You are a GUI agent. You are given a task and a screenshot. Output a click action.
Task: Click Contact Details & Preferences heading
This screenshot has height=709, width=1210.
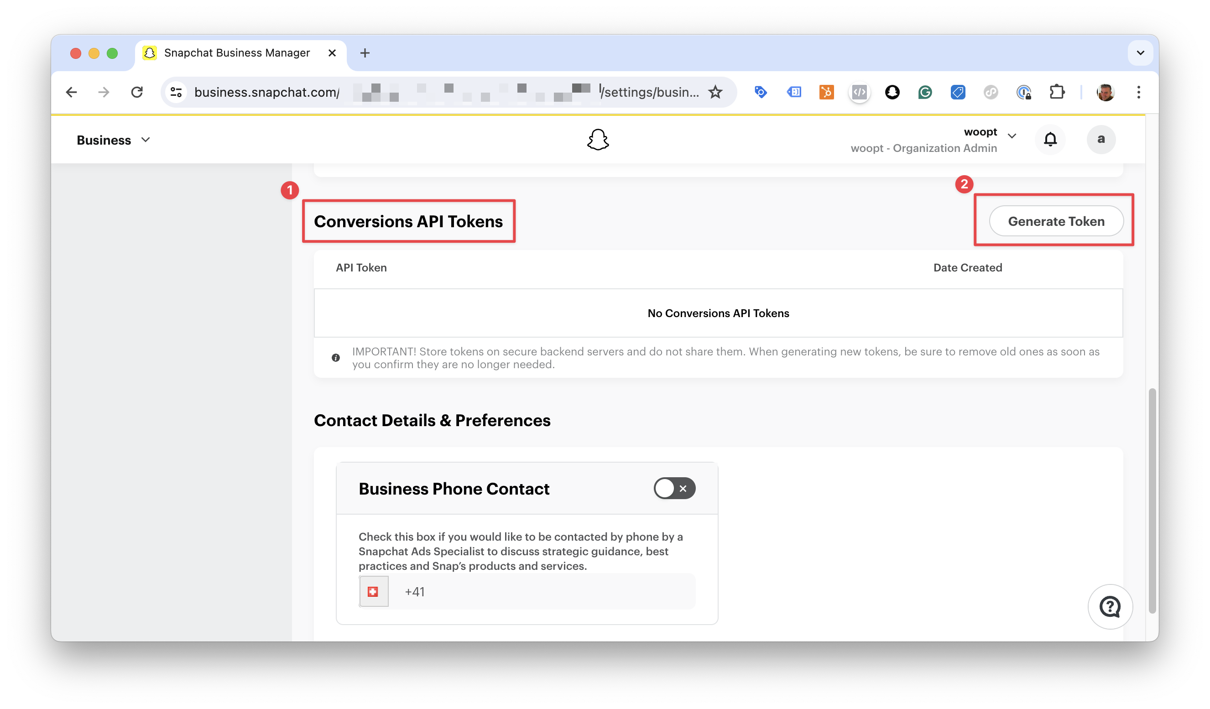click(432, 421)
